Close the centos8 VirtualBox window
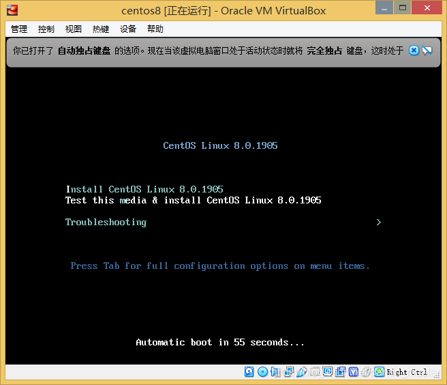This screenshot has width=447, height=385. click(x=427, y=8)
